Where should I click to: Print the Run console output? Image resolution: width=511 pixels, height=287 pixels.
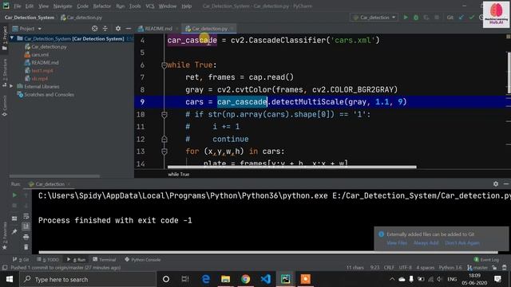click(x=26, y=237)
